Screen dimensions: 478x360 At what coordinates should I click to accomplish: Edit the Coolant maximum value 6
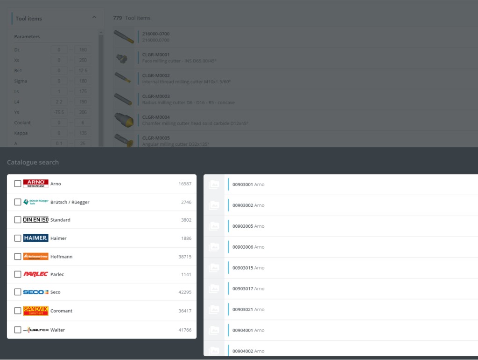(x=83, y=122)
